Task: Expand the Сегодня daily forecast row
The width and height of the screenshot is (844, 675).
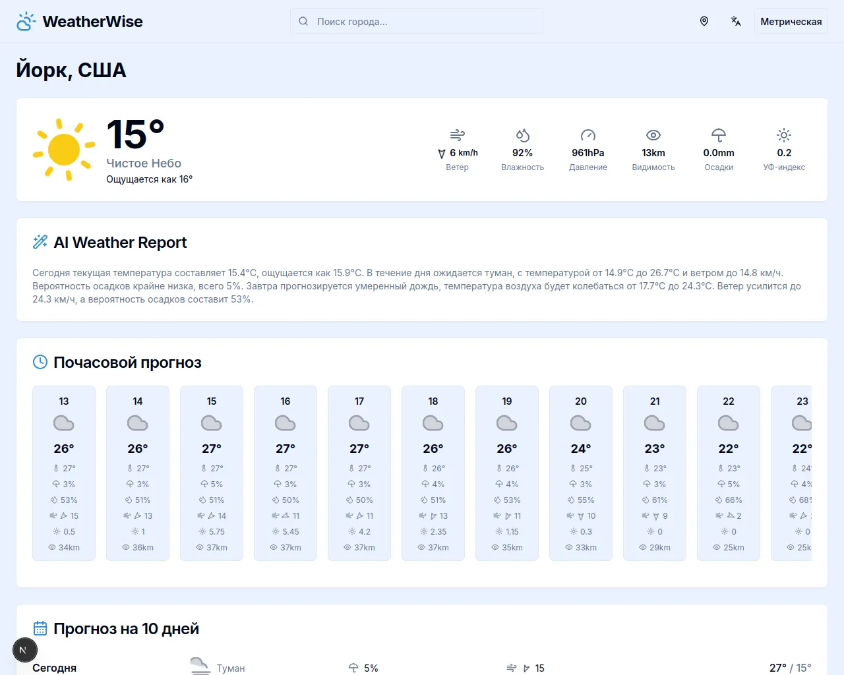Action: pos(422,667)
